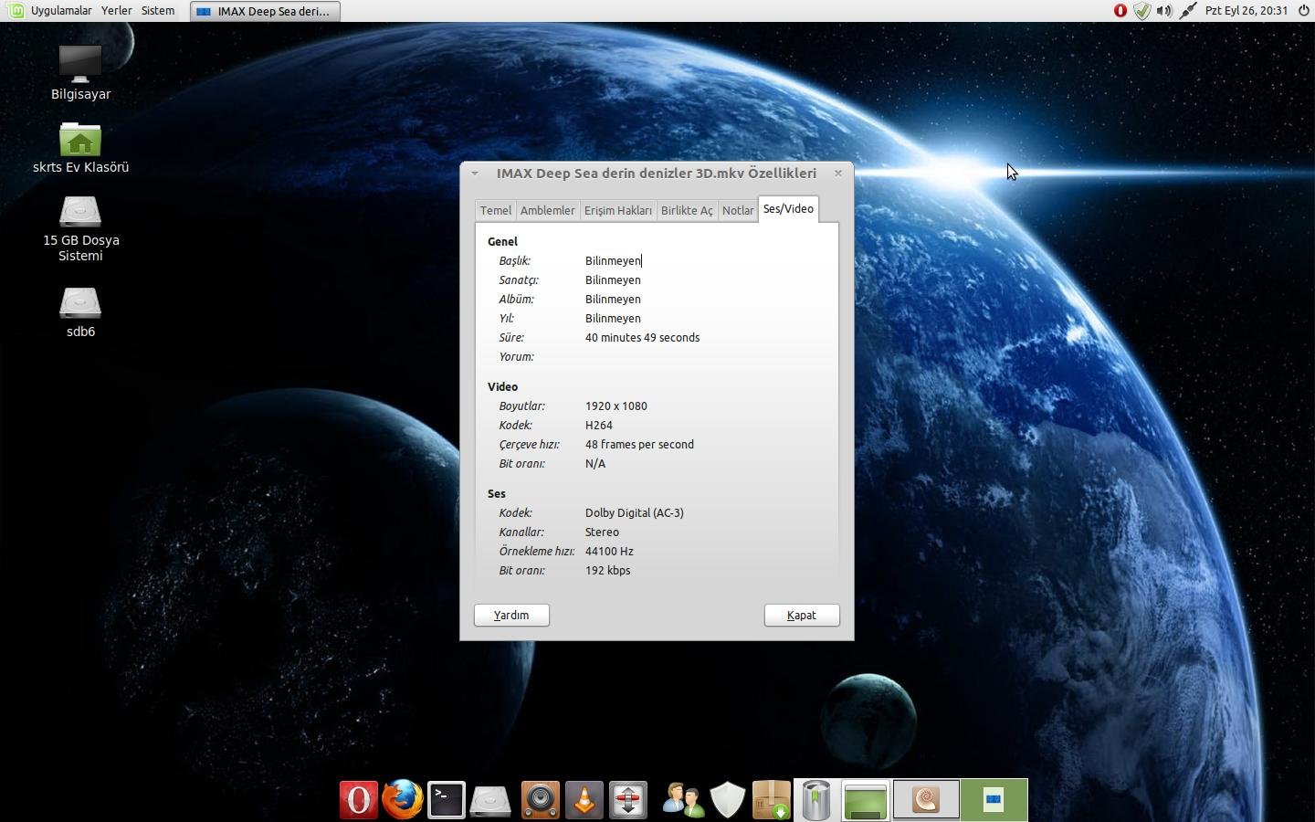
Task: Click the network connection plug icon
Action: coord(1188,11)
